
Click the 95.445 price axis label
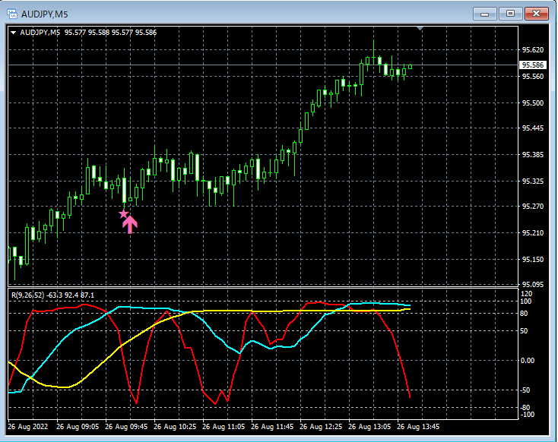click(x=532, y=128)
